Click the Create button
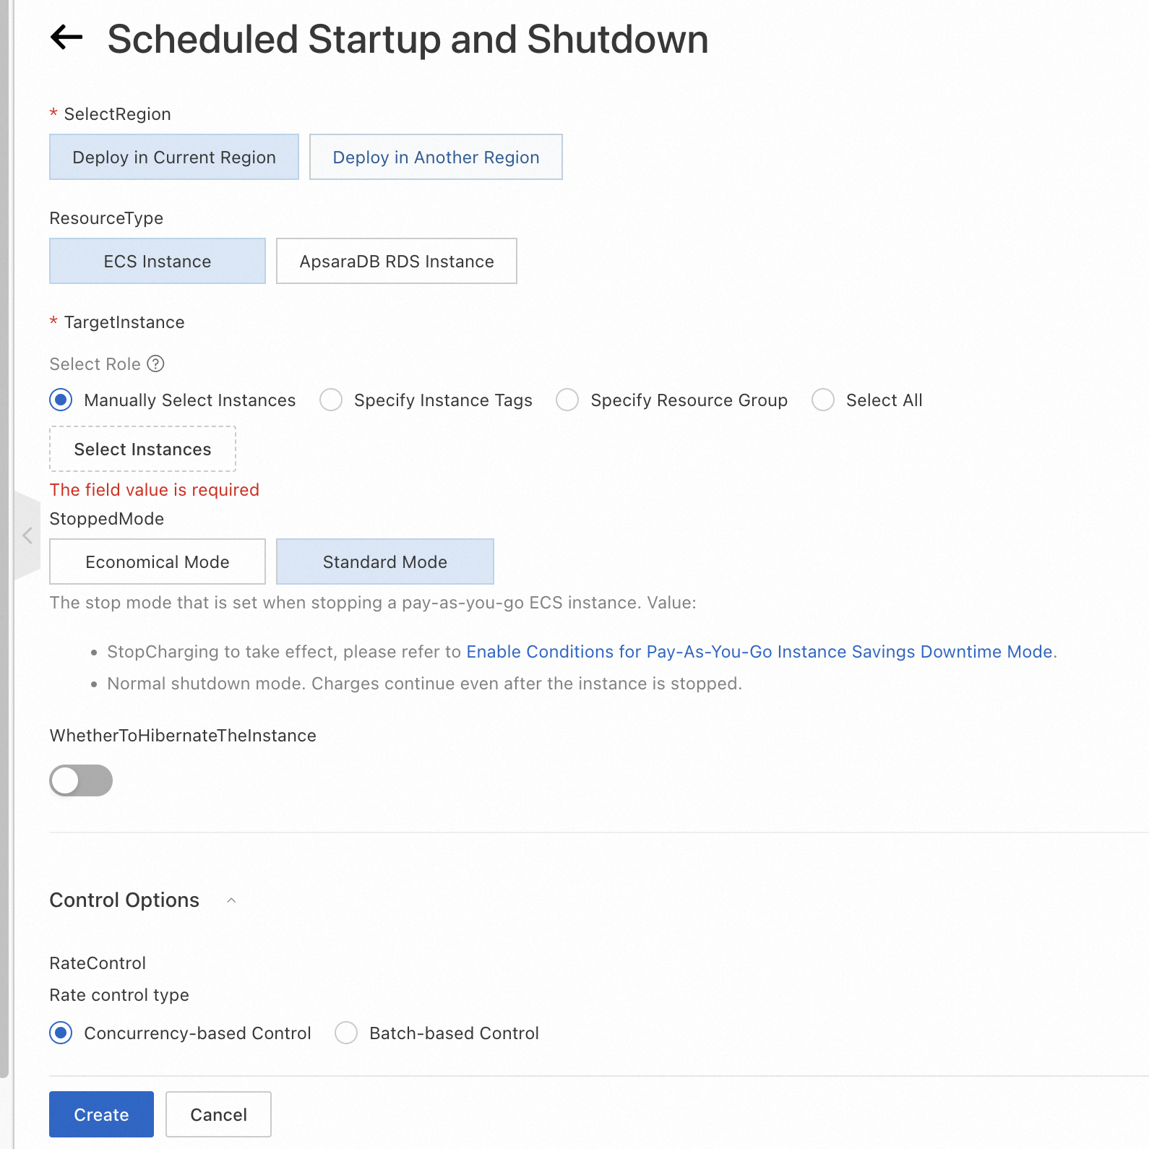This screenshot has height=1149, width=1149. pos(101,1114)
